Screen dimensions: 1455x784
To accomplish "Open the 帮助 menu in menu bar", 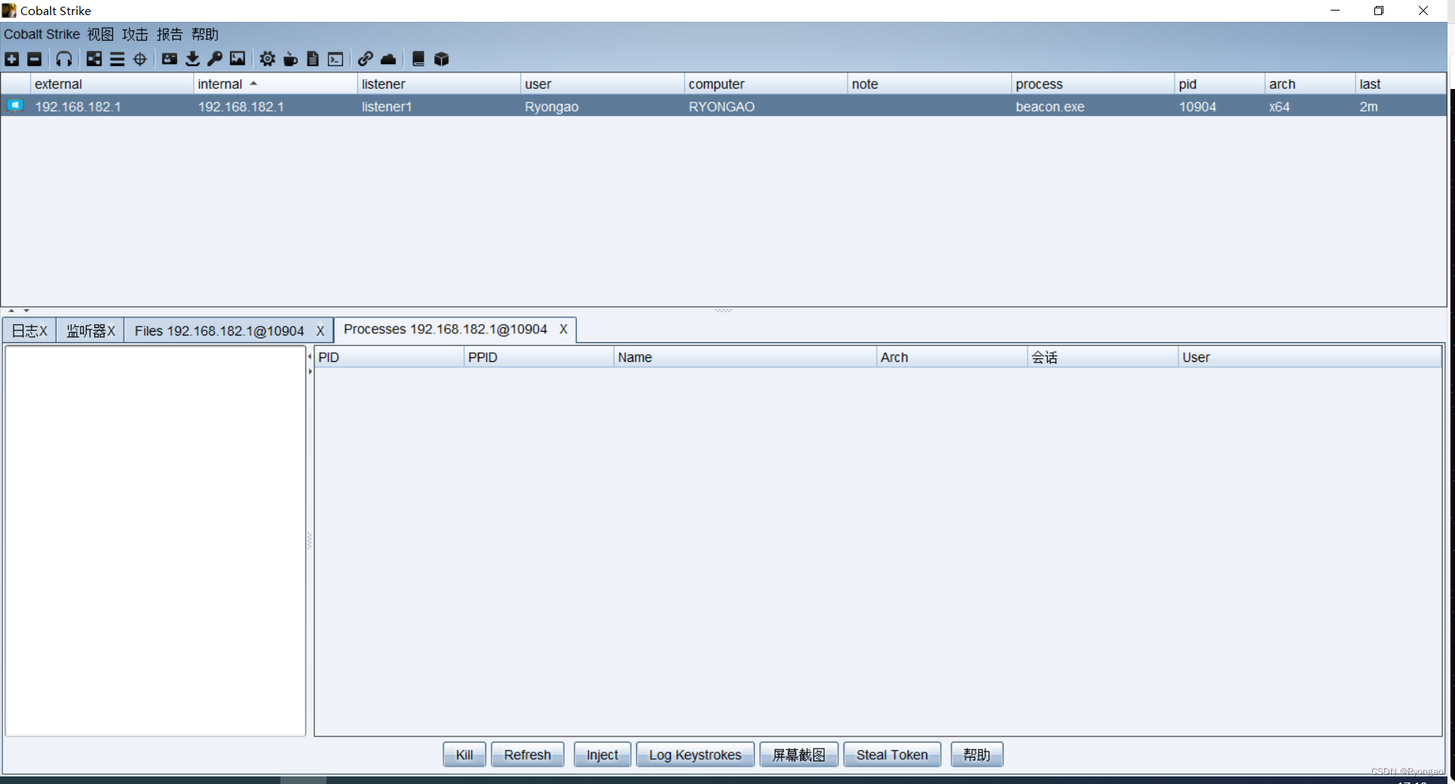I will coord(205,35).
